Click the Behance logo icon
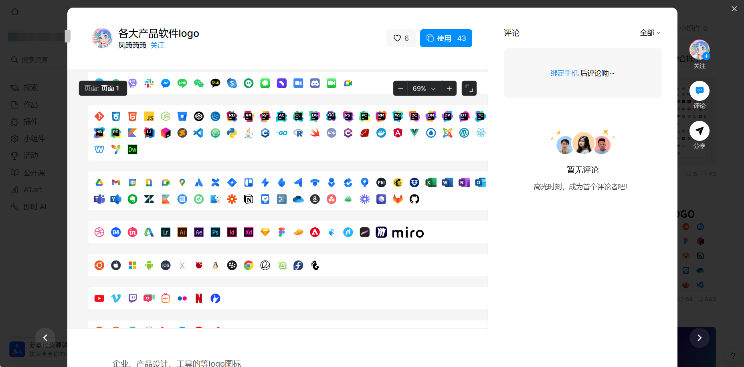 coord(116,232)
